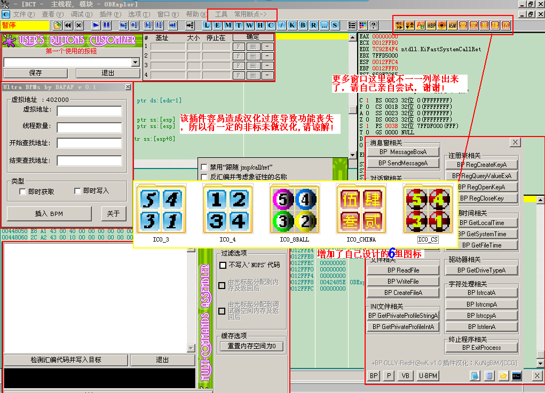
Task: Open the Log window via L icon
Action: (x=207, y=26)
